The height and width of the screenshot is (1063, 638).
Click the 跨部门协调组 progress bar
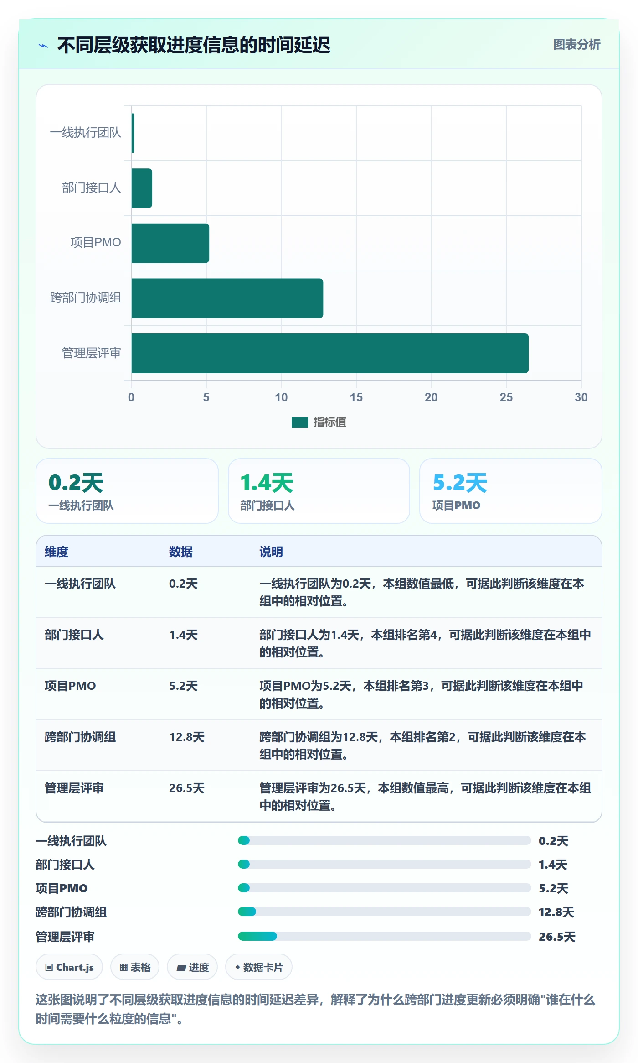(x=385, y=912)
